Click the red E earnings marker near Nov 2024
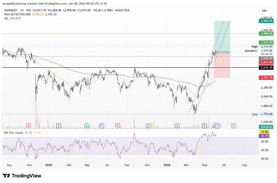 (28, 126)
